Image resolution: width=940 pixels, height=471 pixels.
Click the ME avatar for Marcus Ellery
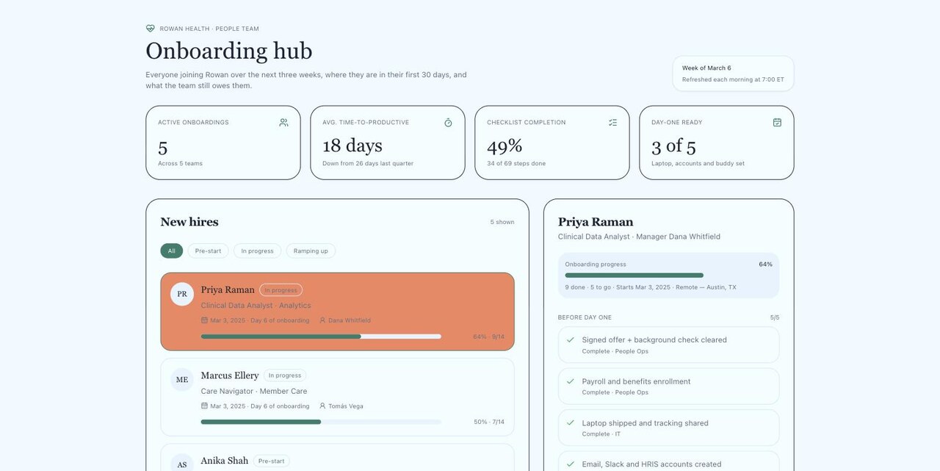(182, 380)
